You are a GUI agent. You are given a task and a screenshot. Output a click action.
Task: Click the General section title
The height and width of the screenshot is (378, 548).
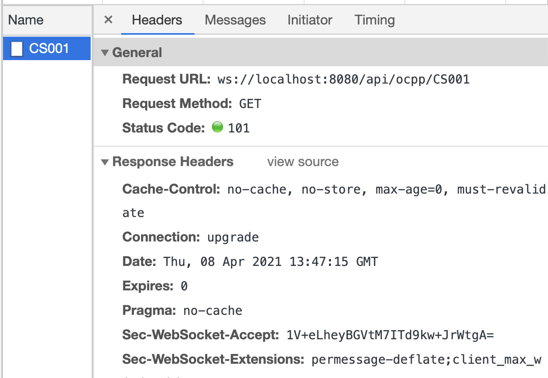(137, 52)
